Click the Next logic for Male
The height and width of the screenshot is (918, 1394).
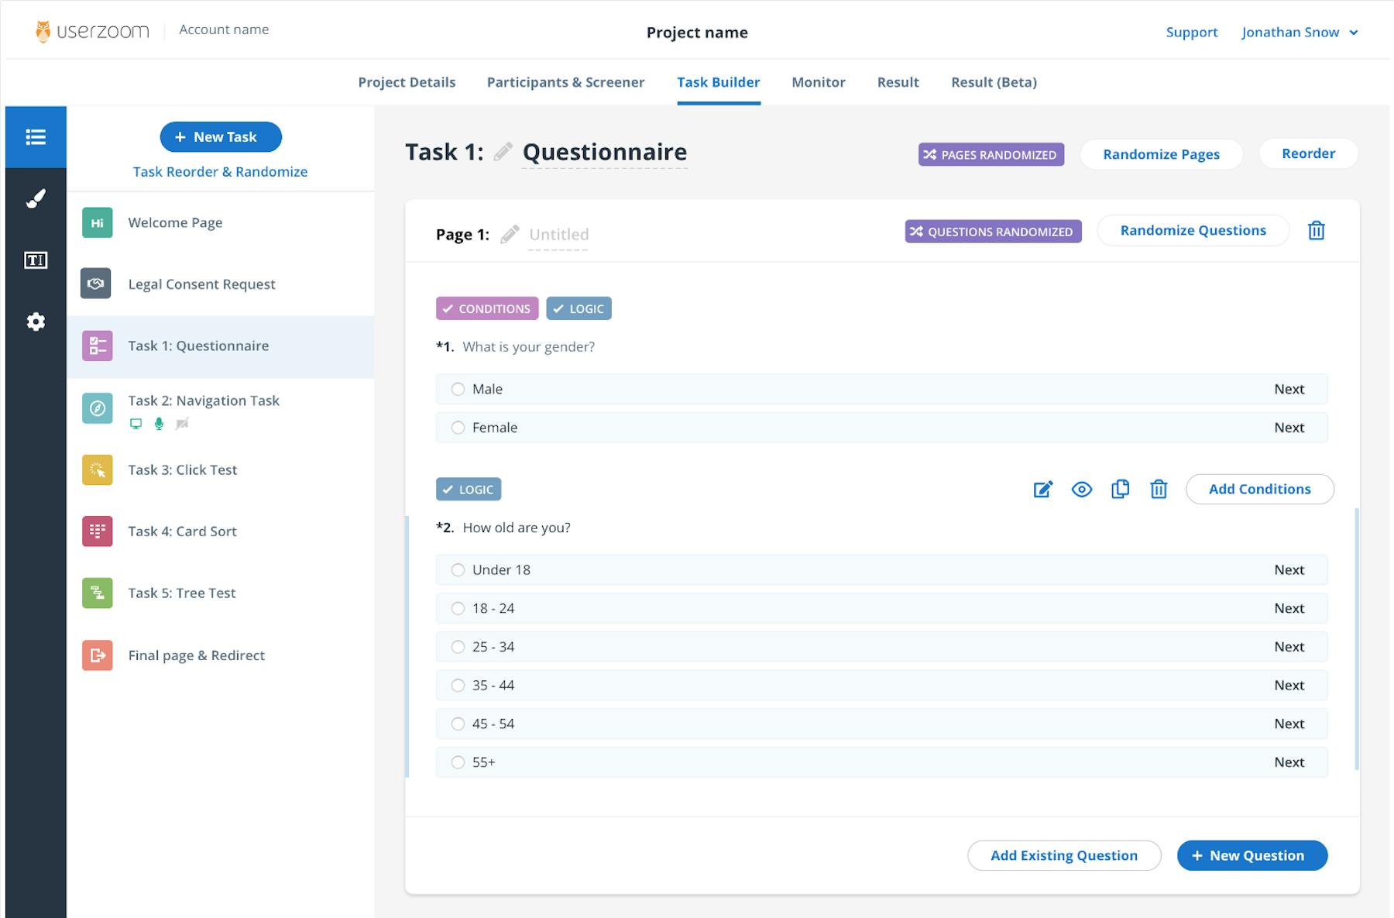1289,389
